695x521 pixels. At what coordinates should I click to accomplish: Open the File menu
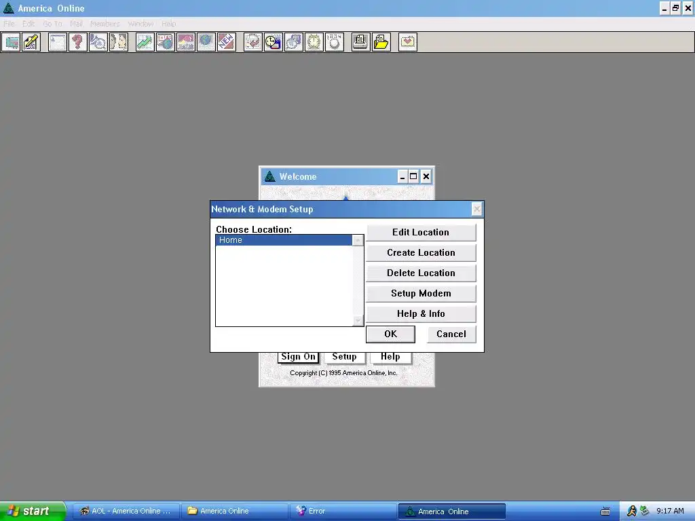[9, 24]
